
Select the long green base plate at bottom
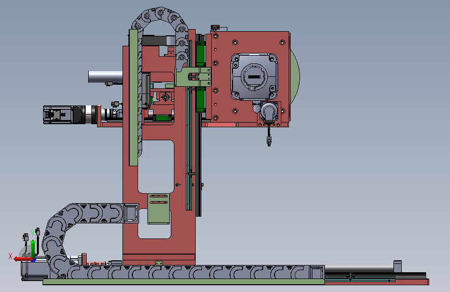tap(184, 282)
